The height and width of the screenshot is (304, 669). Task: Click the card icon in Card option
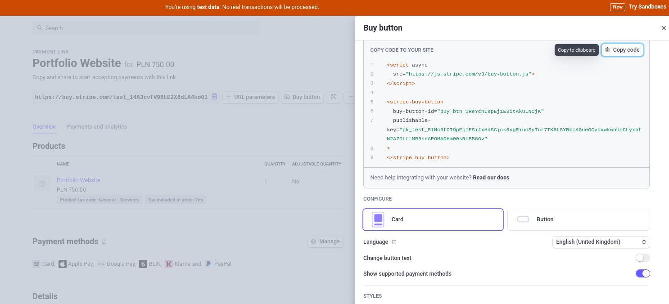pos(378,219)
